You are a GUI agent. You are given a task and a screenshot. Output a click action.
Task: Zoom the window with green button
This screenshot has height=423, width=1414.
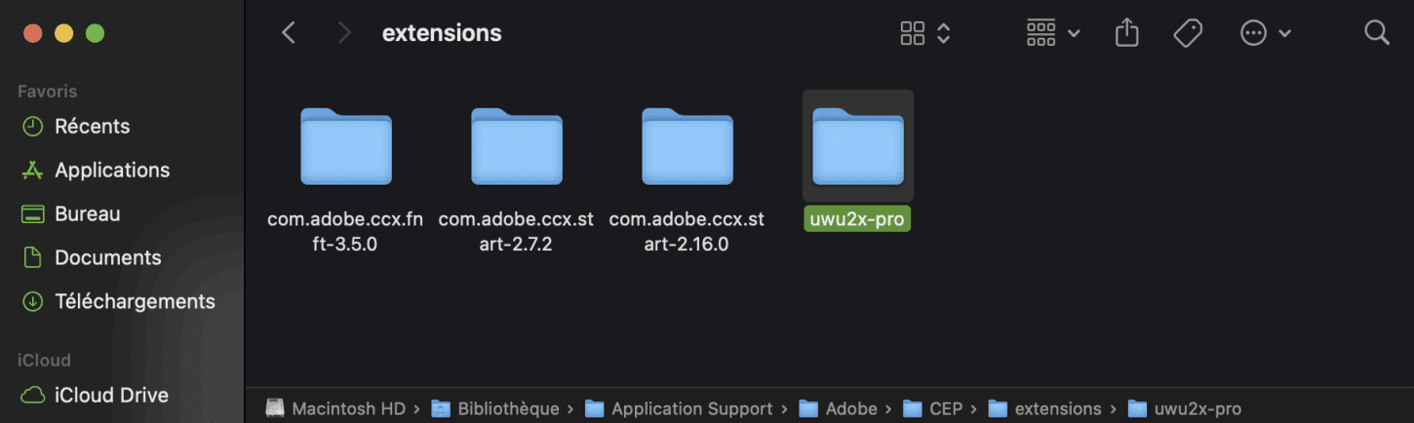tap(95, 33)
